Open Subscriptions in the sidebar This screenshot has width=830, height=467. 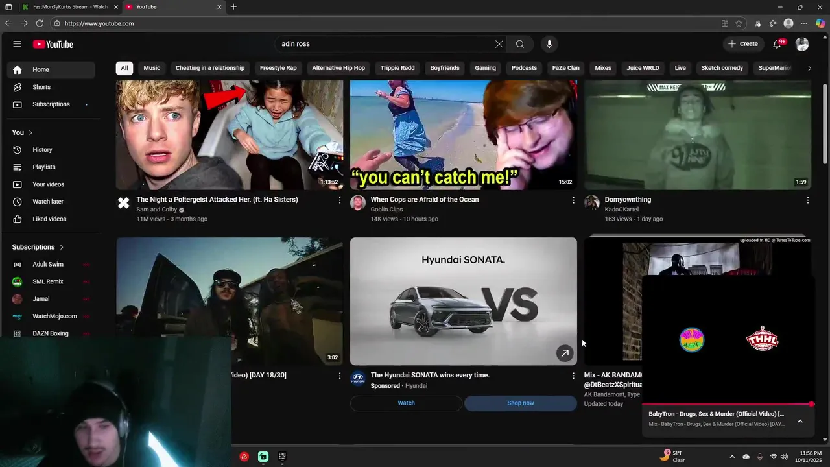coord(52,104)
